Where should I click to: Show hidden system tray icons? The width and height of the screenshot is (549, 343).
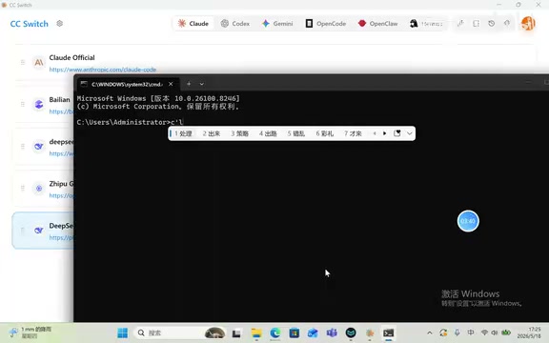point(430,333)
